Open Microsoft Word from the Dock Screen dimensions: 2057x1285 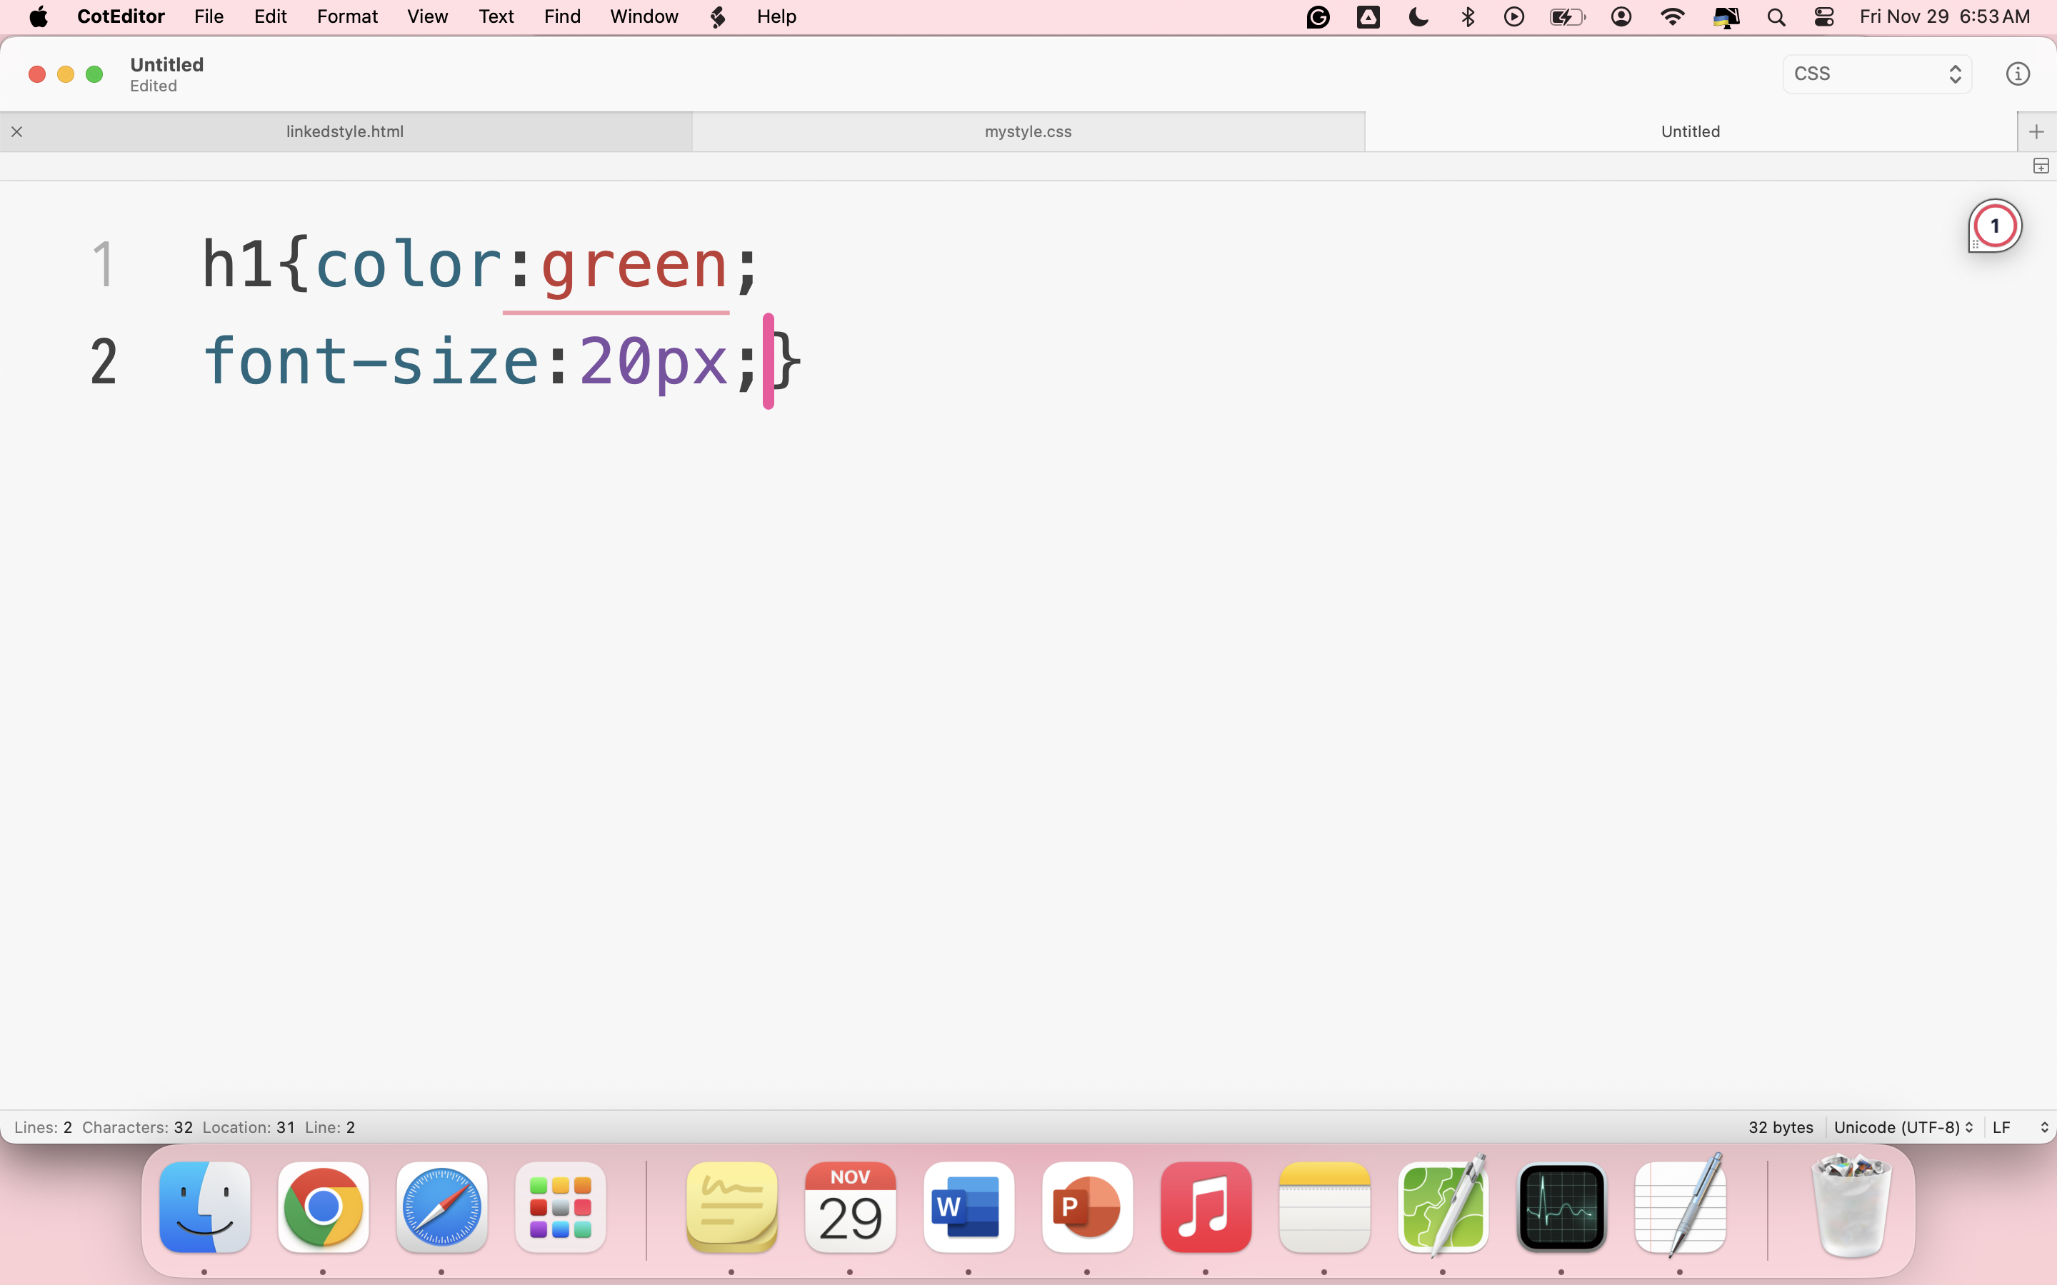point(969,1206)
